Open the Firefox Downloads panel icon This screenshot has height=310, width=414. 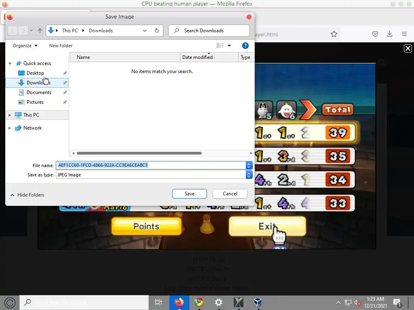[x=389, y=34]
